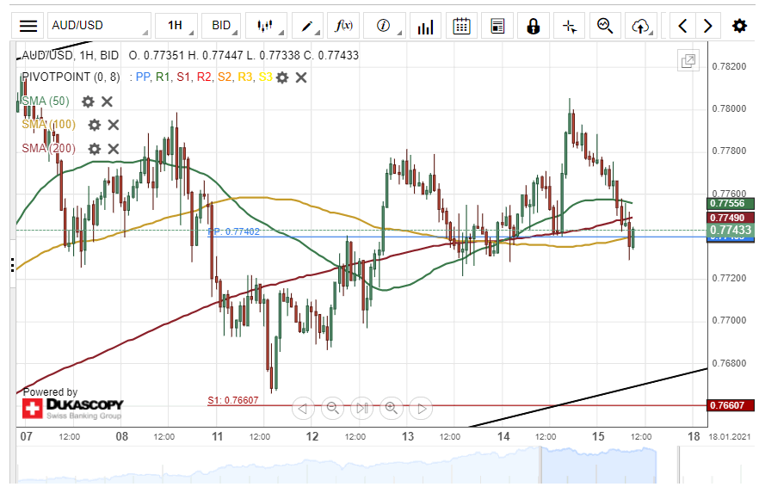Pop out chart into new window
Screen dimensions: 759x493
pyautogui.click(x=688, y=61)
